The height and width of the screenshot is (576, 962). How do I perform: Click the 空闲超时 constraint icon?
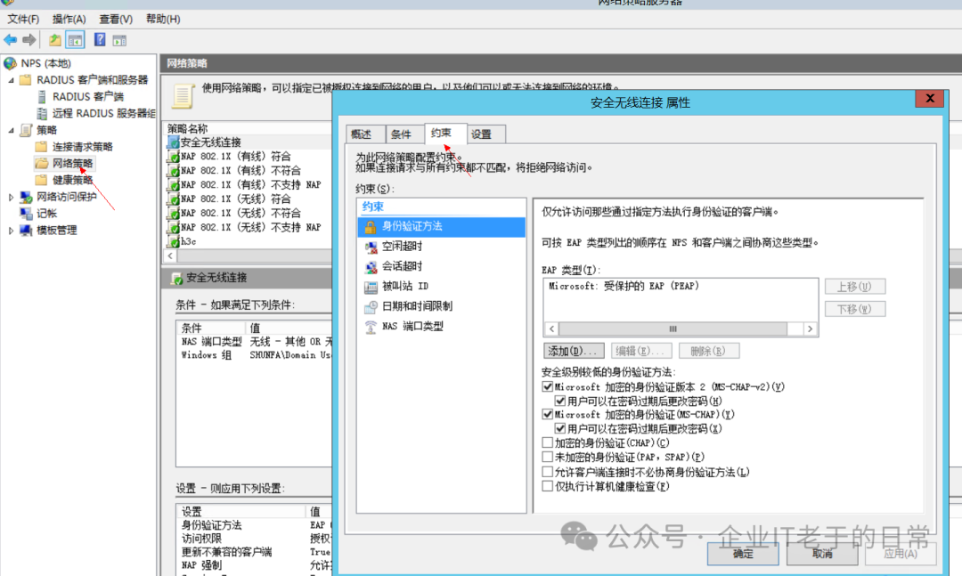371,247
